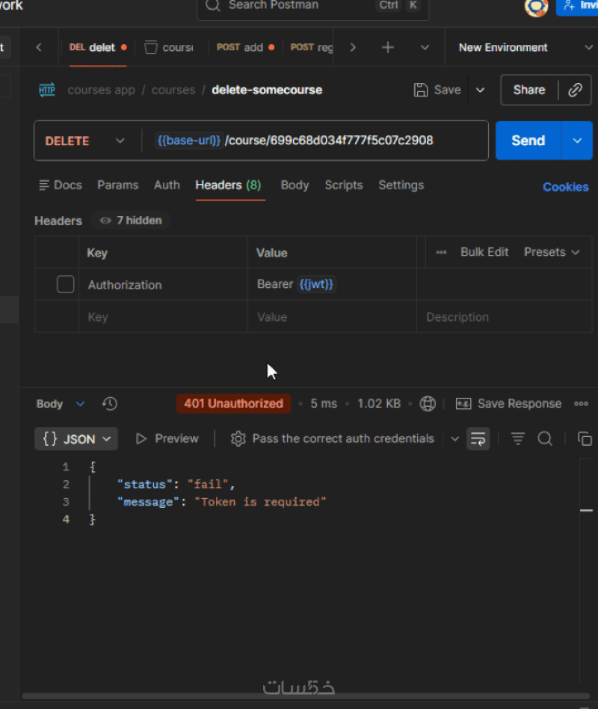
Task: Open the DELETE method dropdown
Action: pyautogui.click(x=84, y=141)
